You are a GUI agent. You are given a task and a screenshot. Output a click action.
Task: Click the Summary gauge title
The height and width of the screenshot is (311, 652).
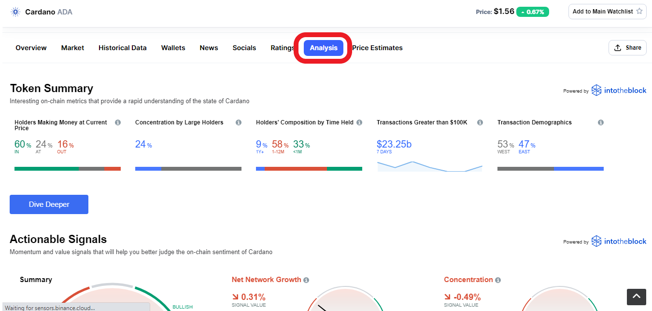coord(36,280)
